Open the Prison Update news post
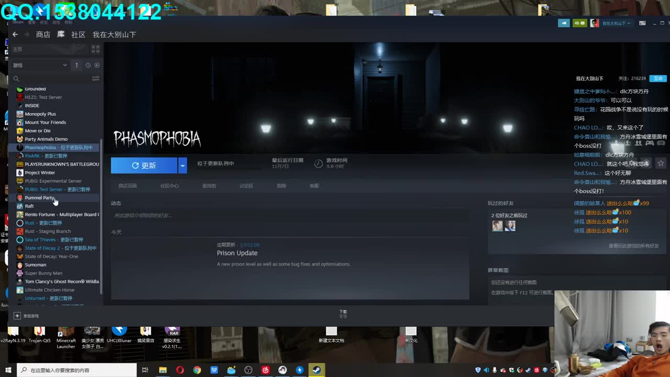This screenshot has width=670, height=377. pos(237,253)
